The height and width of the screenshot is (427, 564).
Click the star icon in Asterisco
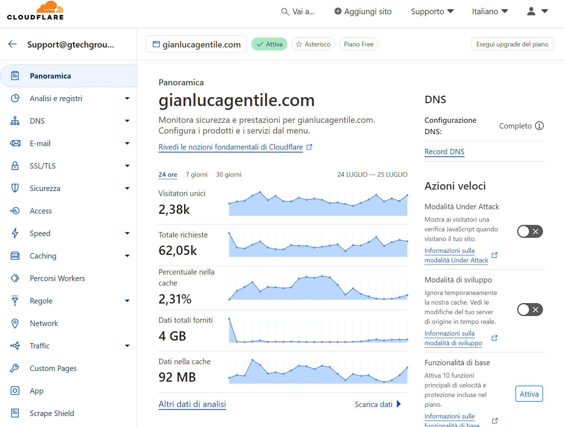(x=299, y=44)
